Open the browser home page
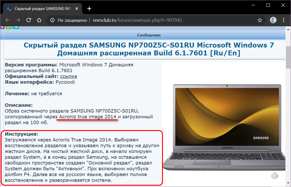Image resolution: width=291 pixels, height=187 pixels. [39, 20]
